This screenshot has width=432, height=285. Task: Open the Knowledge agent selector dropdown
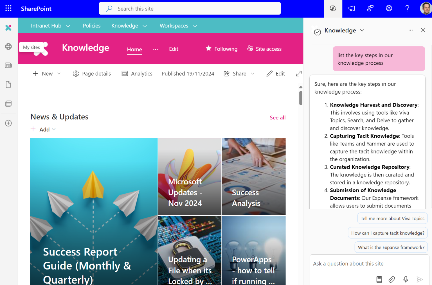pos(362,30)
